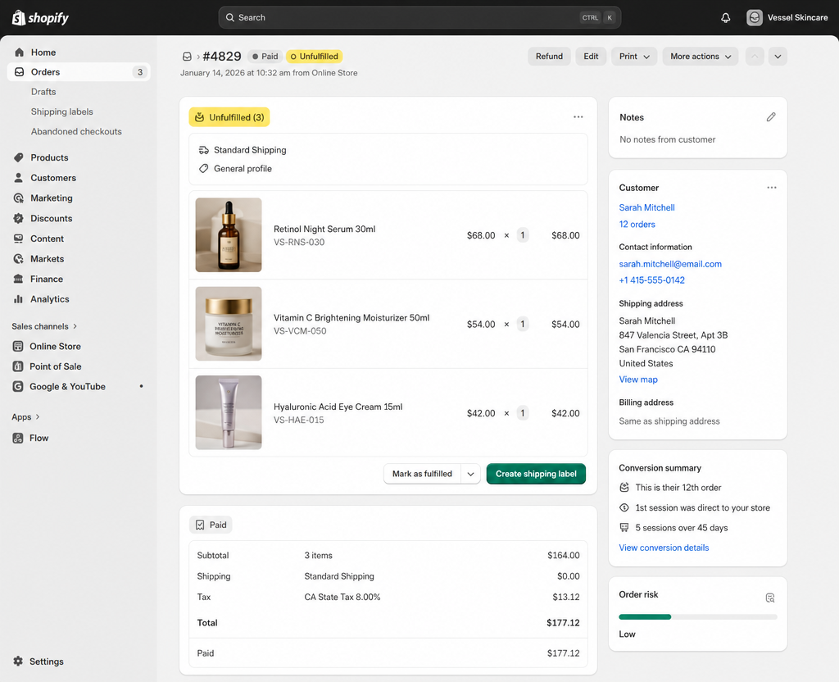This screenshot has height=682, width=839.
Task: Go to Analytics in the sidebar
Action: click(50, 299)
